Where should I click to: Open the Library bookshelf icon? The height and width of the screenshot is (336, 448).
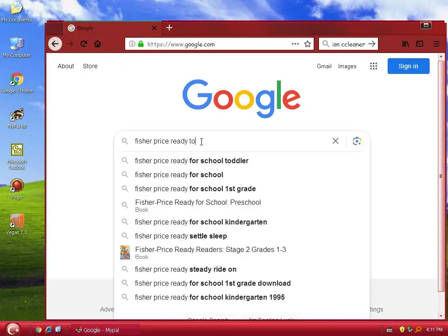[406, 44]
